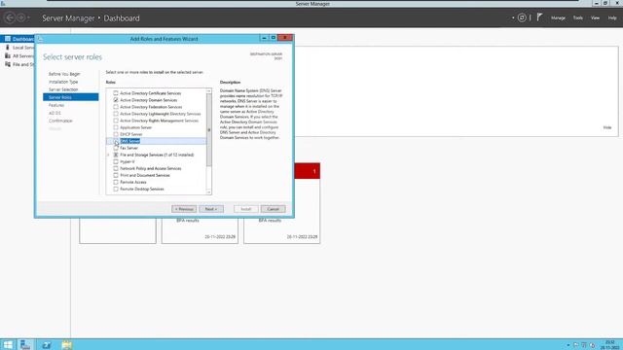
Task: Open the Tools menu
Action: [x=577, y=17]
